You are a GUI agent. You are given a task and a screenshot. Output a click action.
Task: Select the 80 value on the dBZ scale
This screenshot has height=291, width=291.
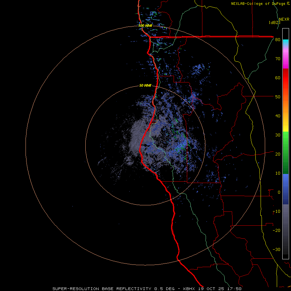[278, 40]
